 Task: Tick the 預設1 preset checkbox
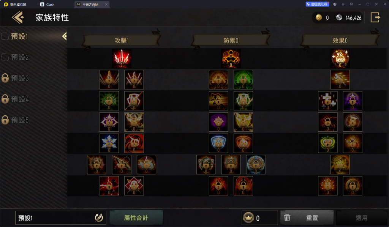click(5, 36)
